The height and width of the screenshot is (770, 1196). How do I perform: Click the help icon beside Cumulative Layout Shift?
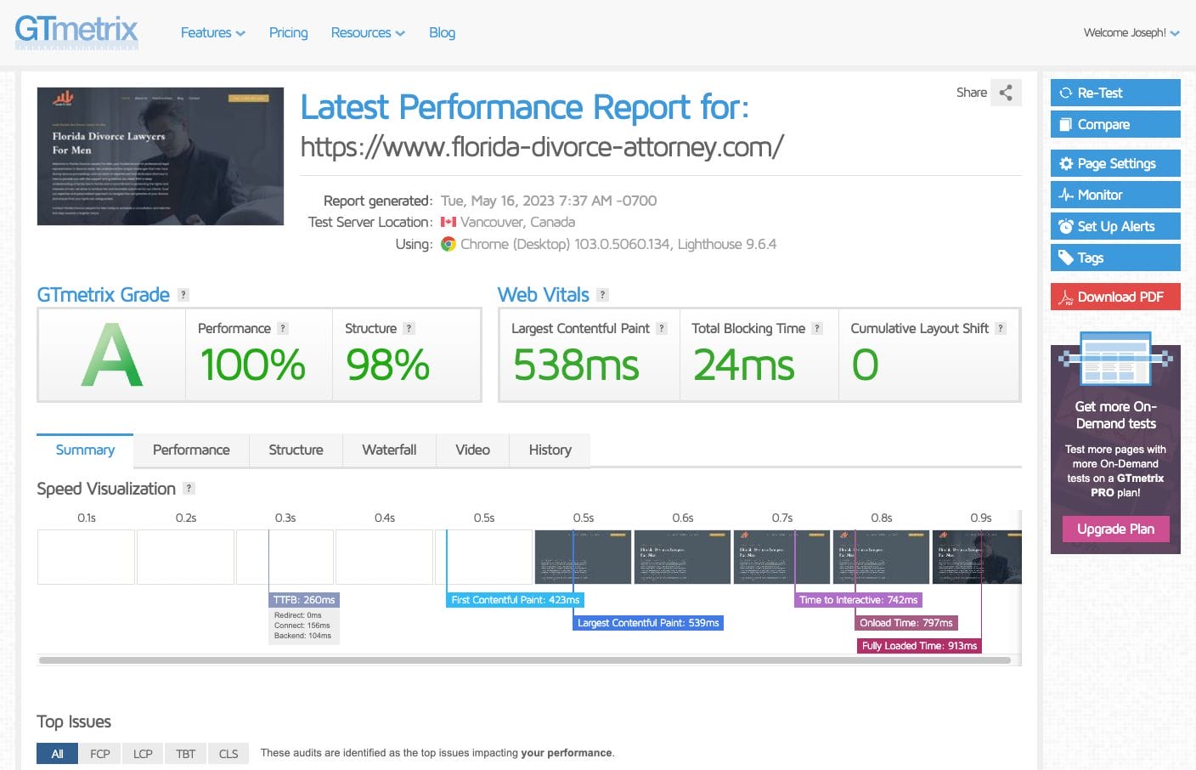[x=1001, y=329]
